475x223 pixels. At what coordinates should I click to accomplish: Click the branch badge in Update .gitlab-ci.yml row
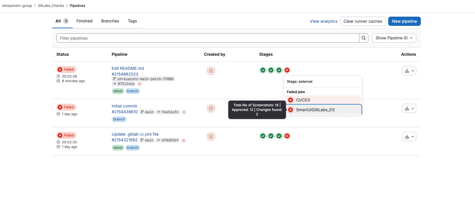133,148
